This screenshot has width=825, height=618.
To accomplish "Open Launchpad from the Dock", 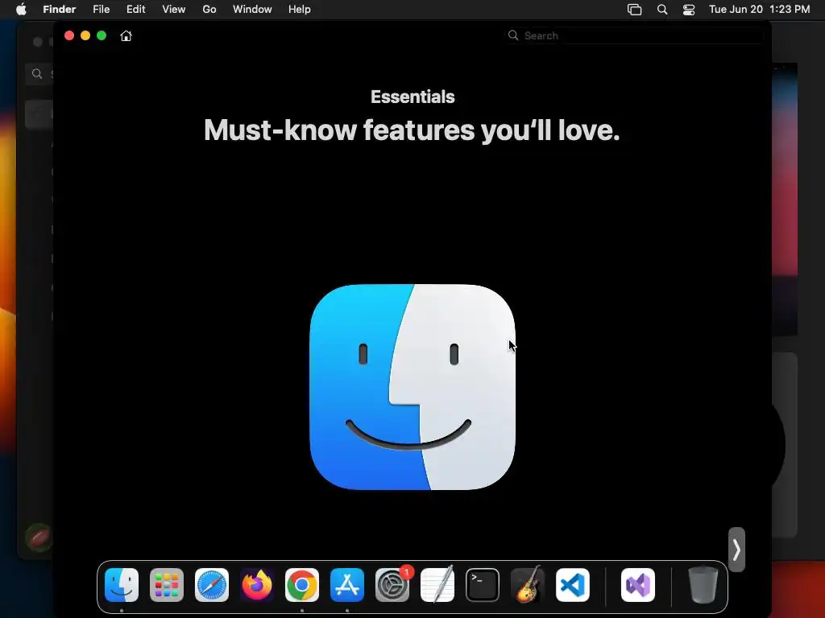I will (167, 585).
